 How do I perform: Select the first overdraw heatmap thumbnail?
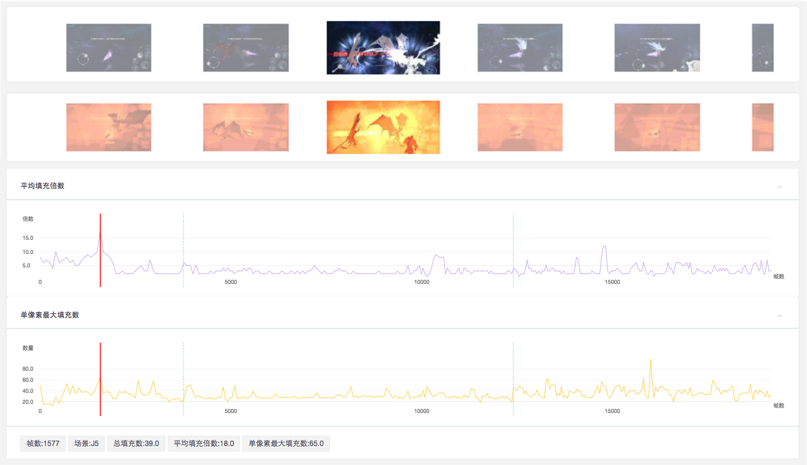point(108,127)
